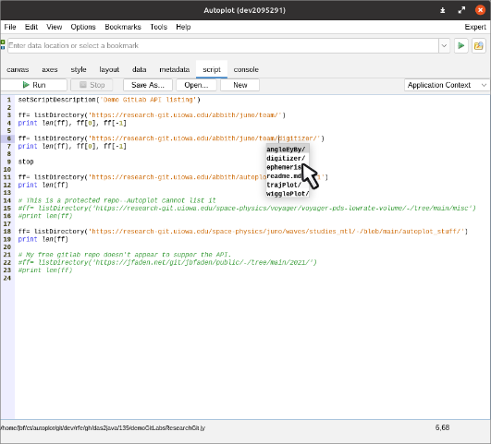Click the data source status icon
The width and height of the screenshot is (491, 444).
point(3,44)
